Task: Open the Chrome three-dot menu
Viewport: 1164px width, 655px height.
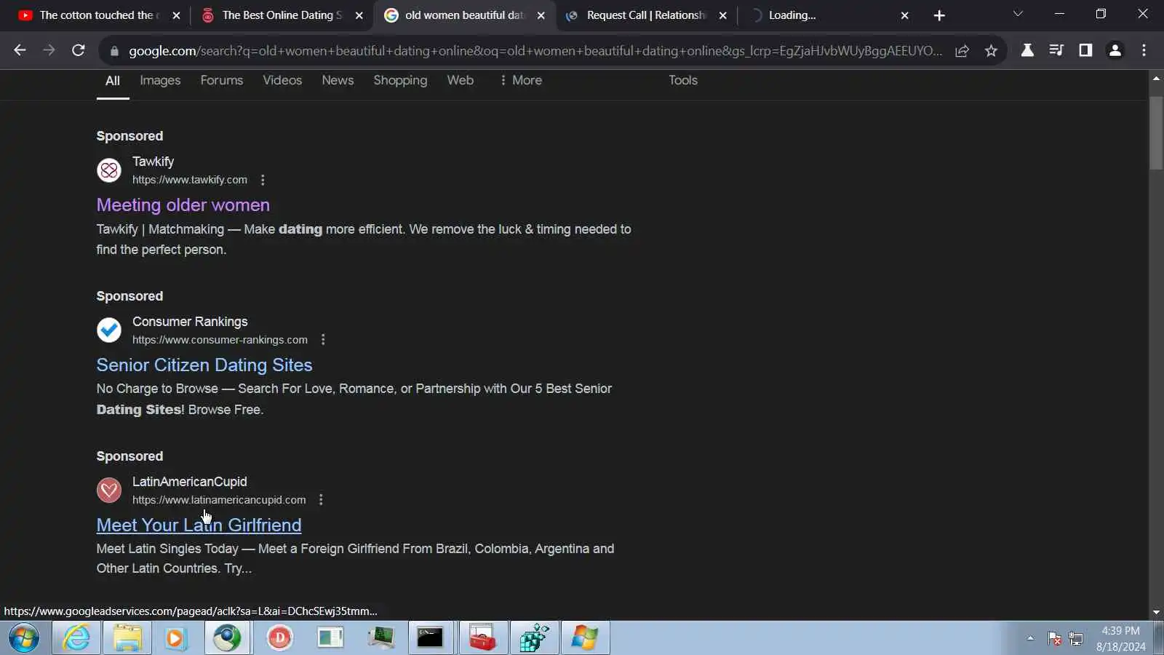Action: click(x=1144, y=50)
